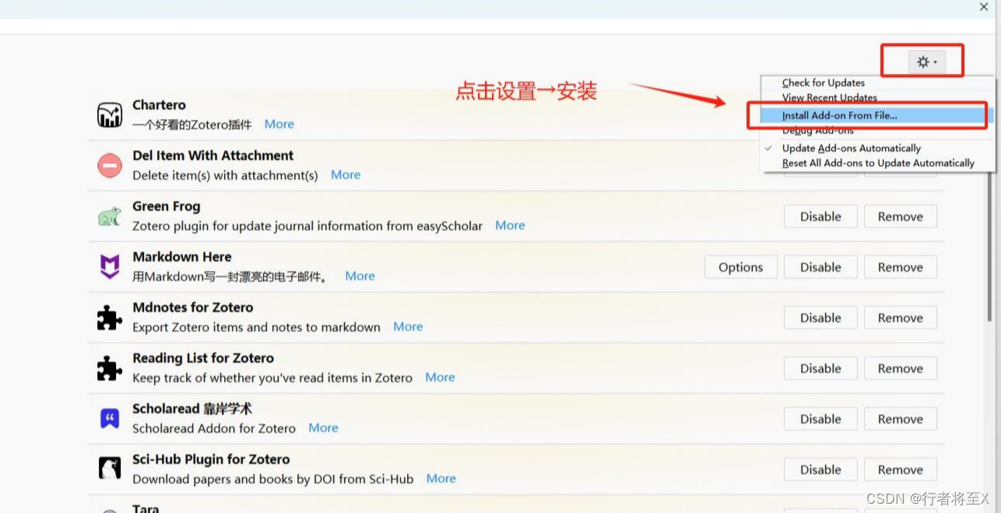Choose Reset All Add-ons to Update Automatically
The height and width of the screenshot is (513, 1001).
pyautogui.click(x=877, y=163)
